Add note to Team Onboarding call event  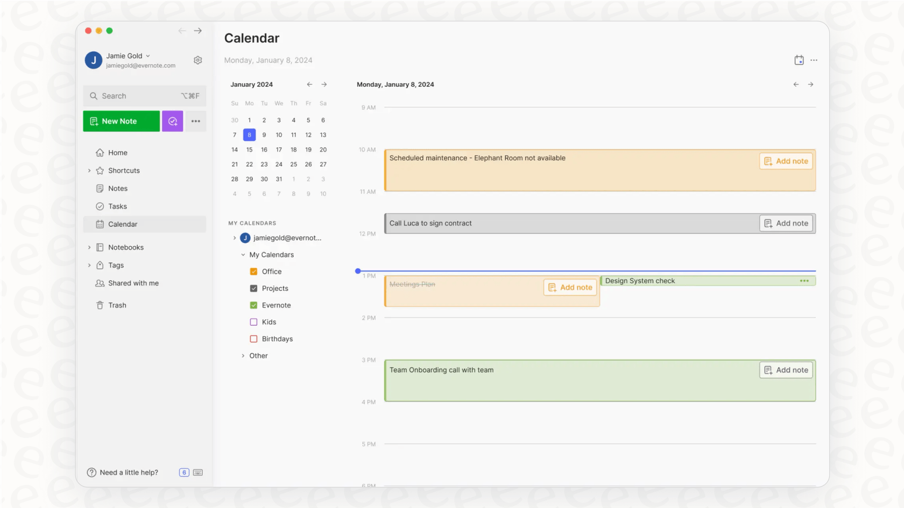coord(786,370)
